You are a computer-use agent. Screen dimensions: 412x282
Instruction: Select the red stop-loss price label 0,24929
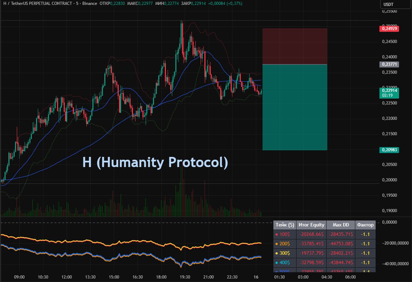pos(389,29)
